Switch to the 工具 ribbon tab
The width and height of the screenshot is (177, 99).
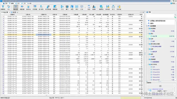pos(23,4)
